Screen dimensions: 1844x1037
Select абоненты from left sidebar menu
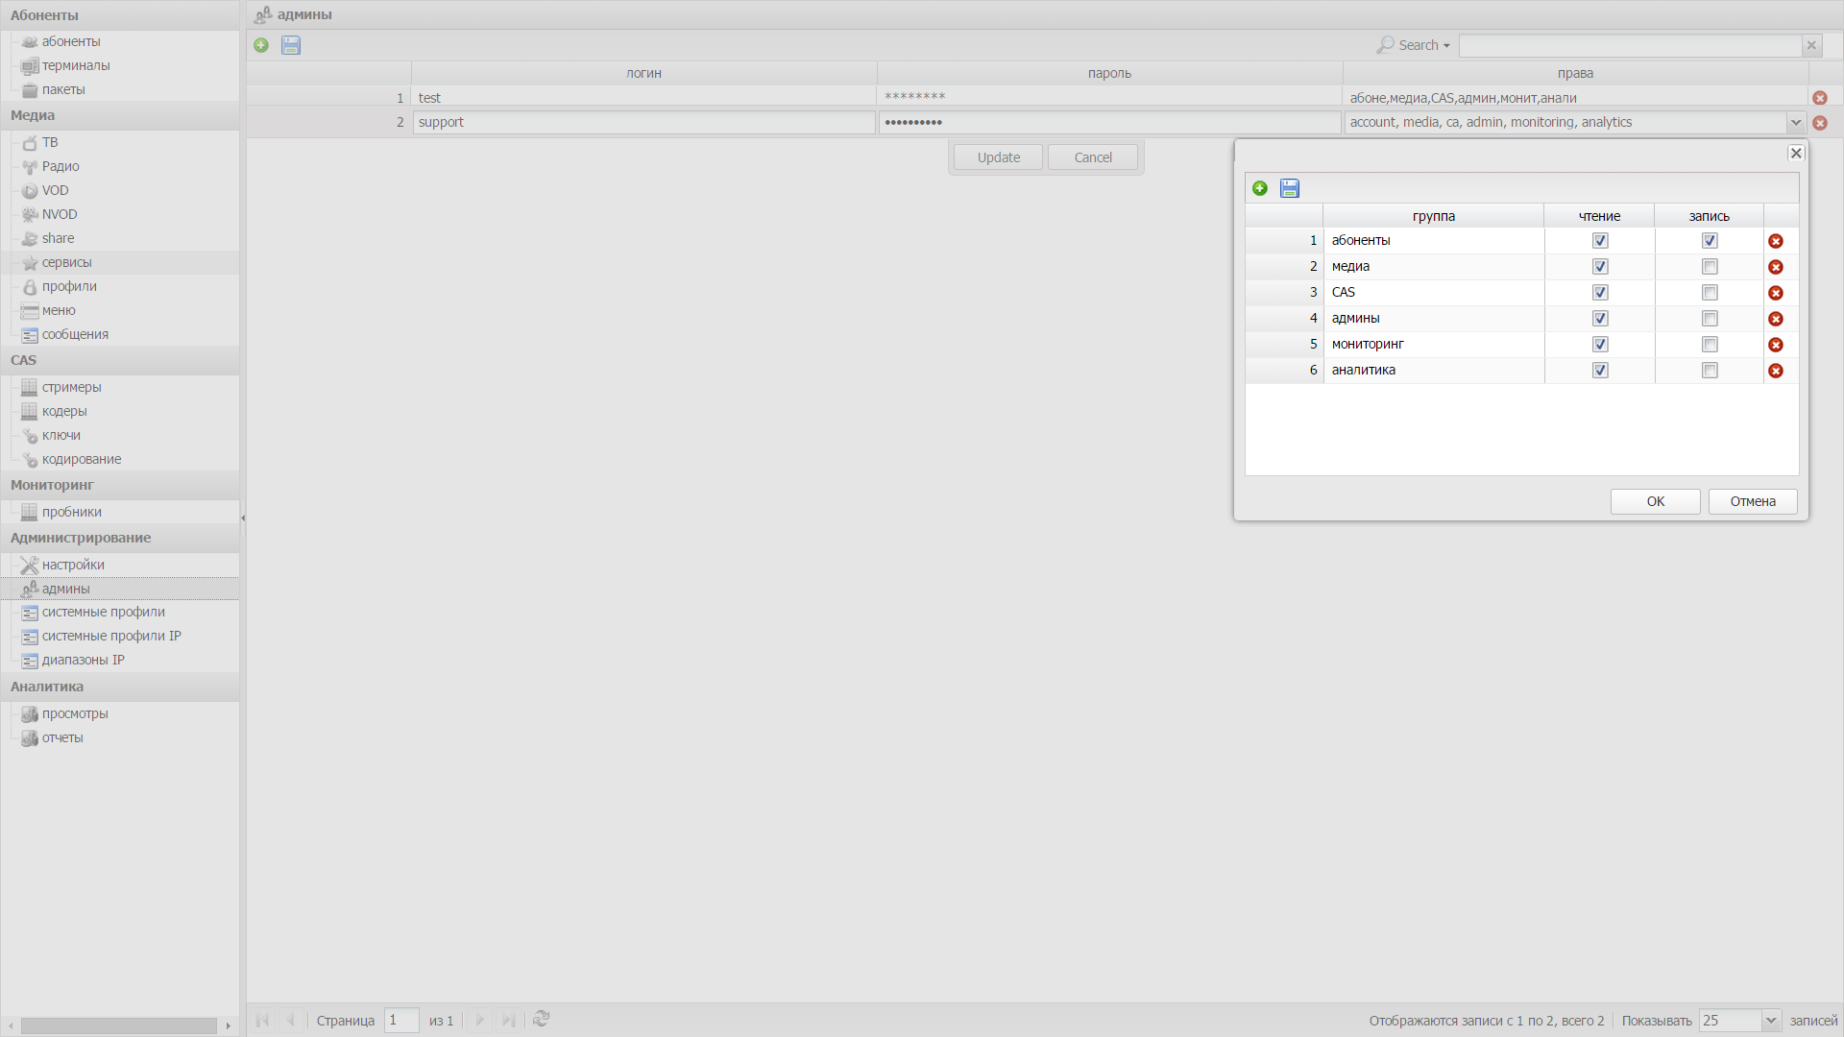point(70,40)
